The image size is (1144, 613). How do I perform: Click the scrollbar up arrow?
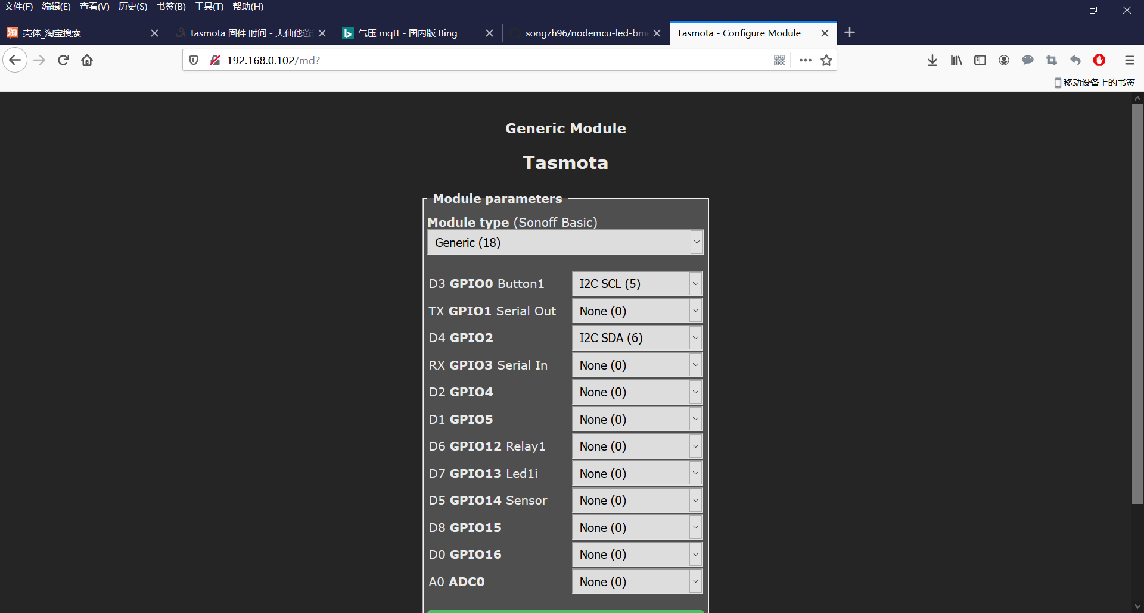[x=1137, y=98]
